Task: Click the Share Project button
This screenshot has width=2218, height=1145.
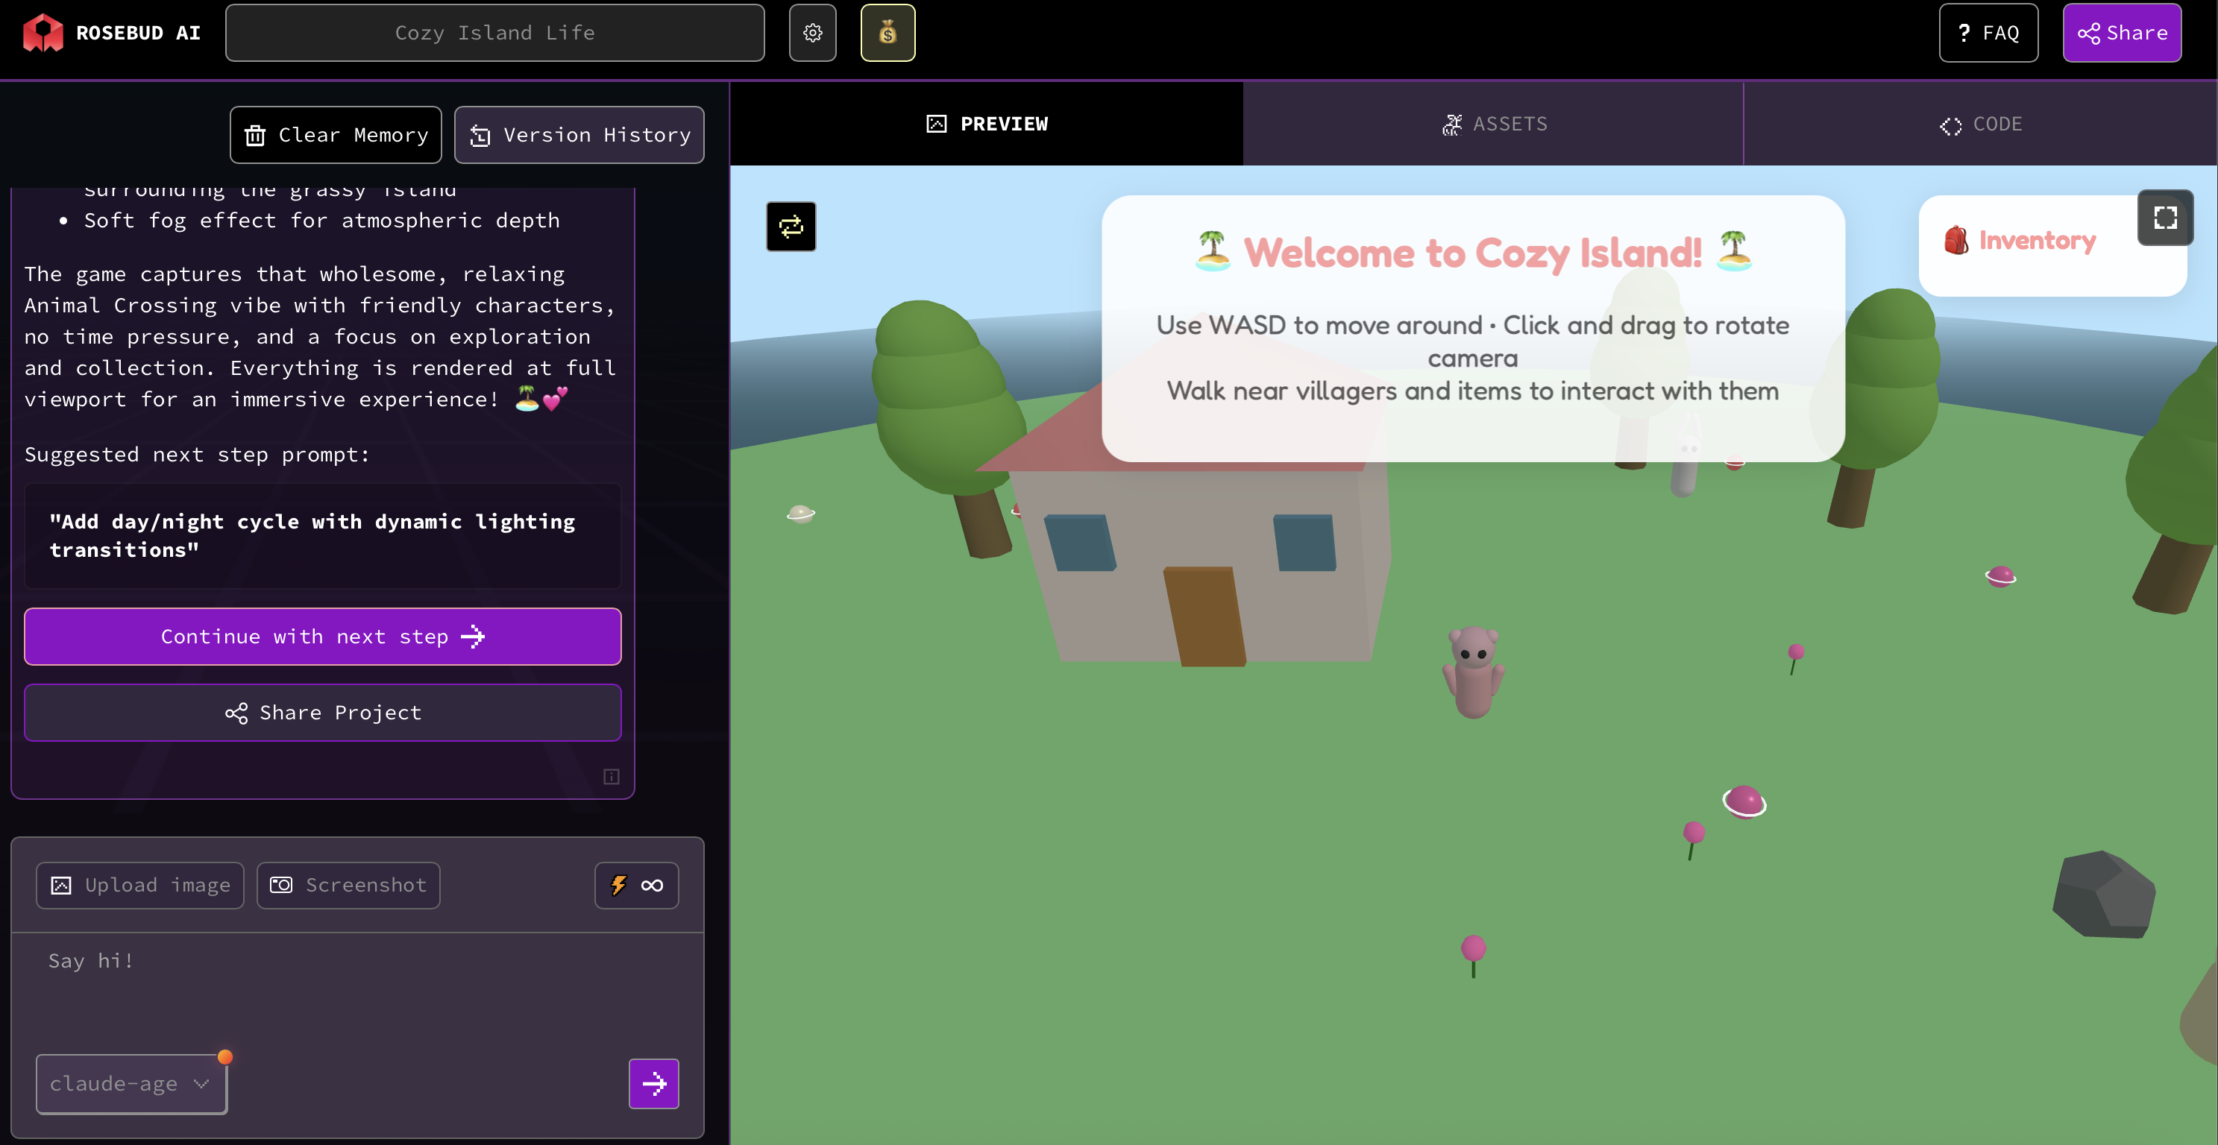Action: (x=322, y=713)
